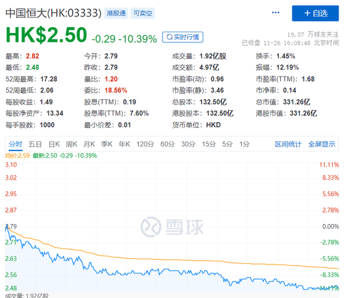Image resolution: width=348 pixels, height=298 pixels.
Task: Click the 可卖空 tag
Action: click(x=142, y=13)
